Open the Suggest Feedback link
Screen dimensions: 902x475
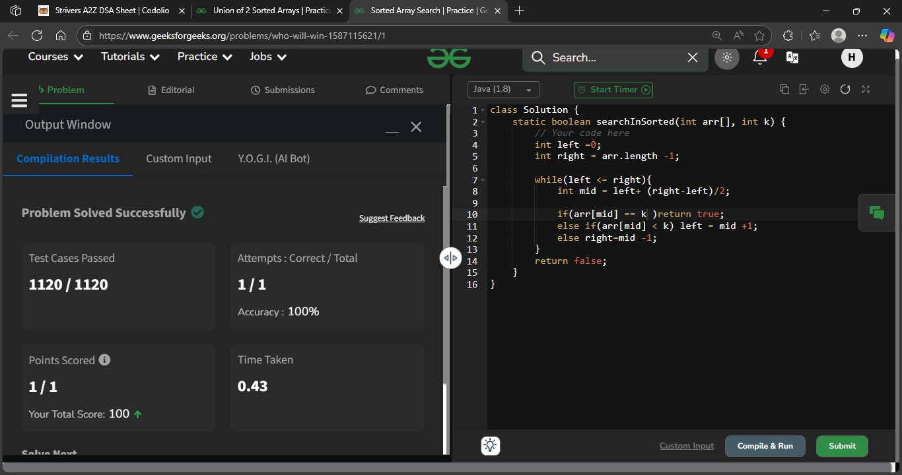pyautogui.click(x=392, y=218)
